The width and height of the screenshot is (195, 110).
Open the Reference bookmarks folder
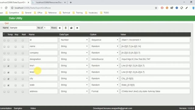(x=51, y=13)
